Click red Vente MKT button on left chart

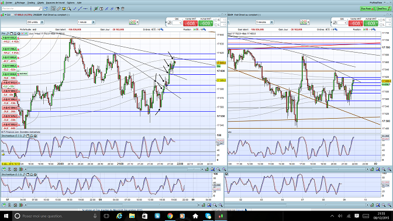pos(191,23)
